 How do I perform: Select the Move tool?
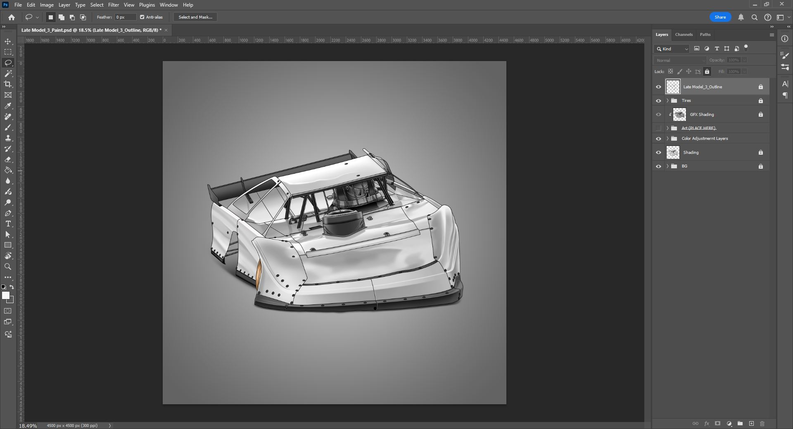pos(8,41)
